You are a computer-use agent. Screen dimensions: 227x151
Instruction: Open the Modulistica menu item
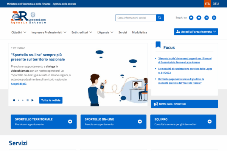139,32
